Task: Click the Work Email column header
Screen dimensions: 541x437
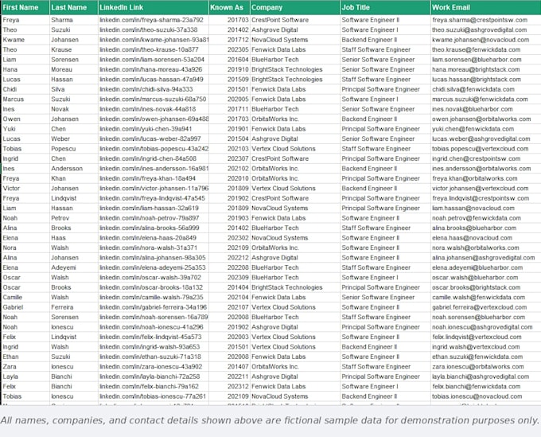Action: coord(486,7)
